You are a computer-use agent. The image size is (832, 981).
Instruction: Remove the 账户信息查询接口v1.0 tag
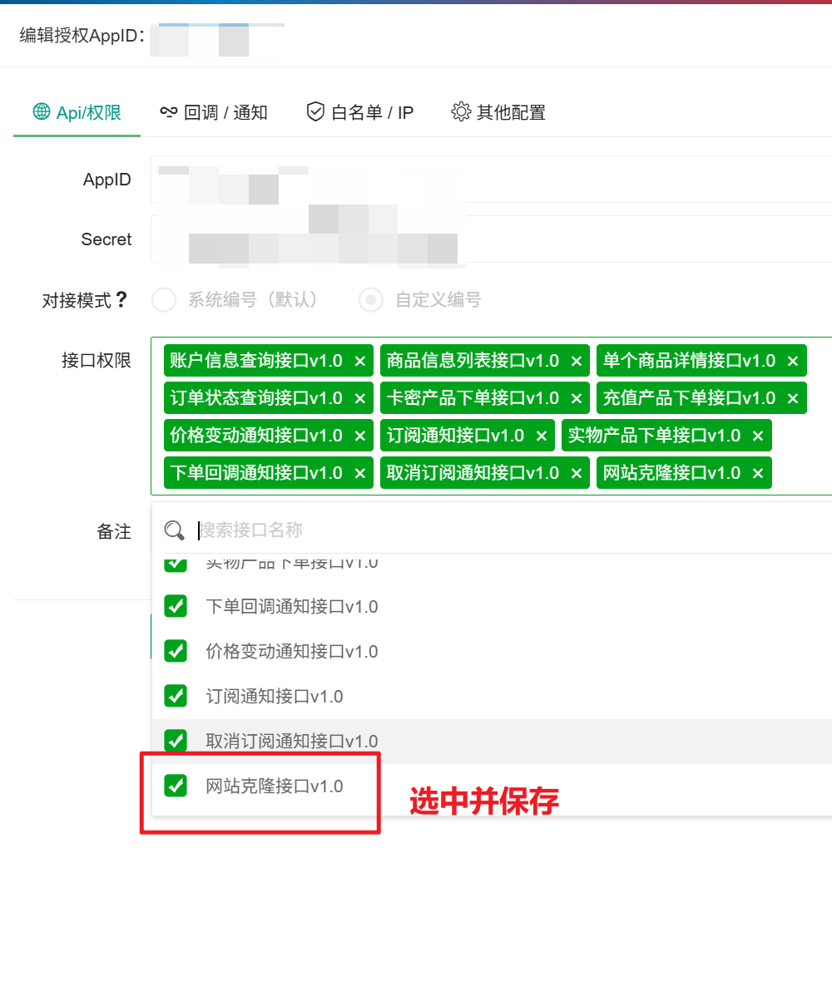360,361
